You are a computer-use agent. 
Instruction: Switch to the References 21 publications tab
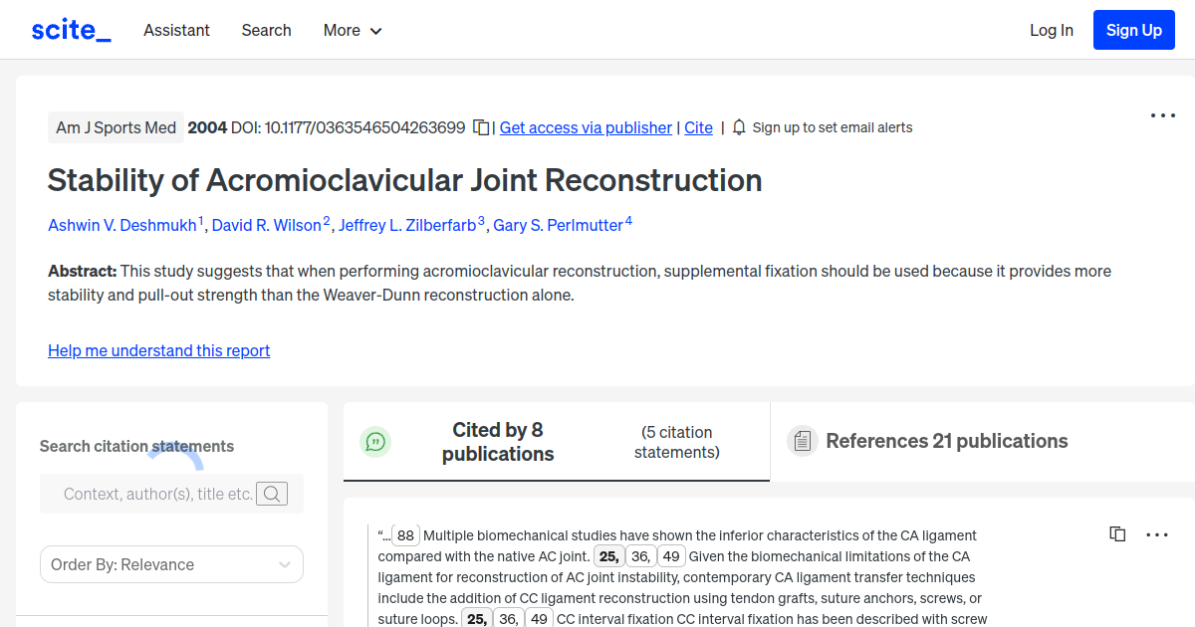(946, 441)
